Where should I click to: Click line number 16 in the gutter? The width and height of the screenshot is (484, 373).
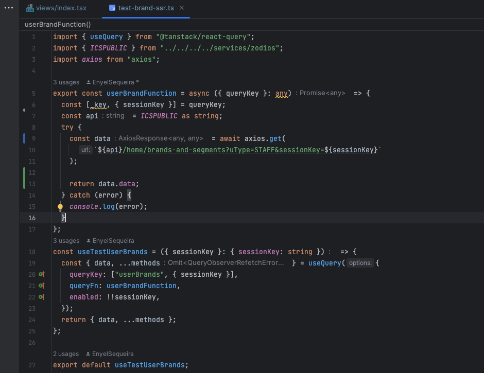pos(32,218)
